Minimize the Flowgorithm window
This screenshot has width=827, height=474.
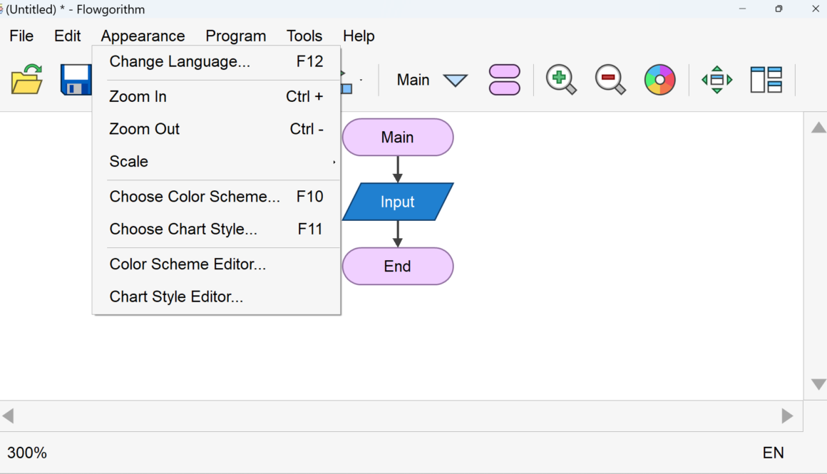[x=743, y=9]
